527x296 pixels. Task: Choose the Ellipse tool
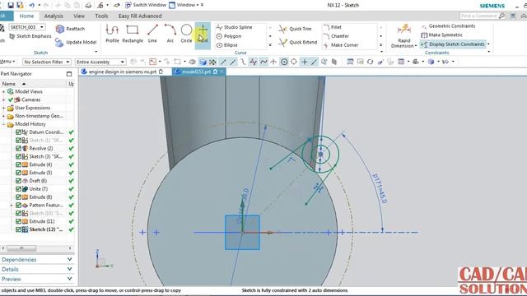coord(227,45)
